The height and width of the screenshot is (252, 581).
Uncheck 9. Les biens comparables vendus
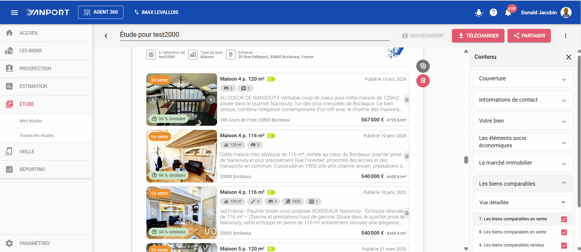coord(564,245)
